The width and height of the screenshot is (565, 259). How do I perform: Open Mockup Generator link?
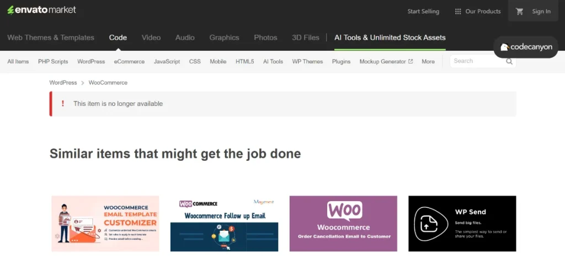(383, 62)
